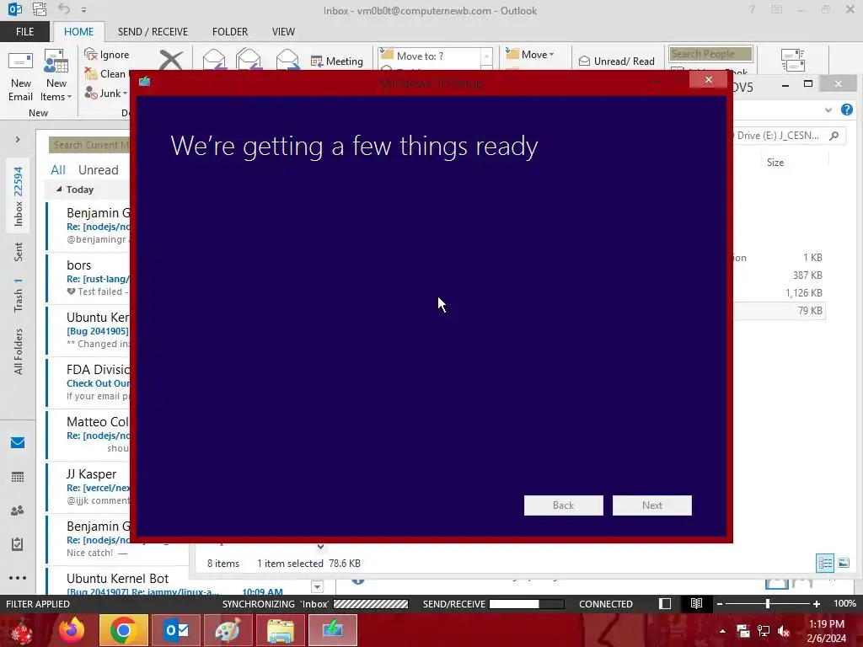Click the zoom in plus button
This screenshot has width=863, height=647.
816,603
